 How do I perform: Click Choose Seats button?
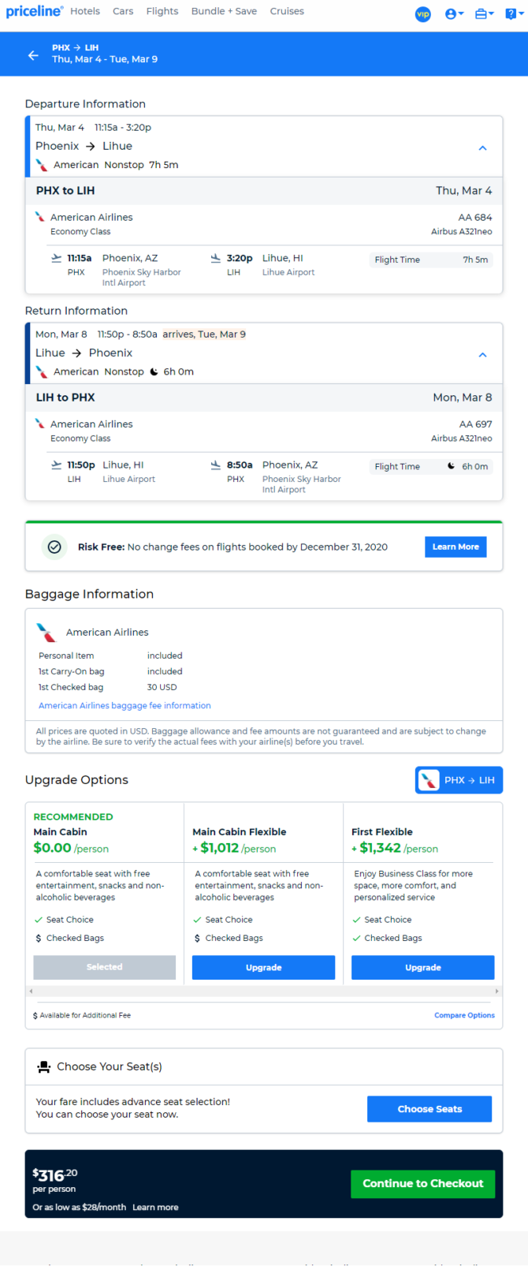pyautogui.click(x=429, y=1108)
